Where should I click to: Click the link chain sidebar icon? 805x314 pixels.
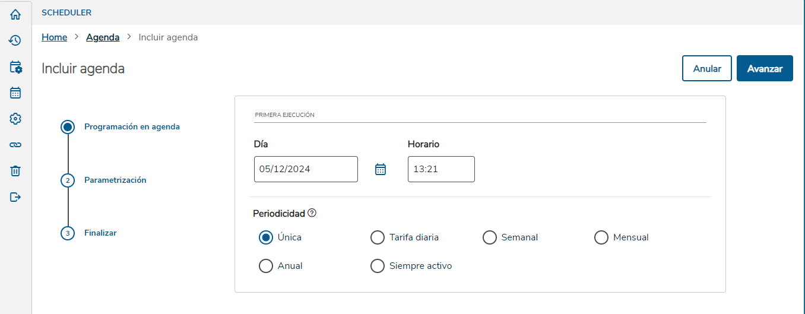15,145
